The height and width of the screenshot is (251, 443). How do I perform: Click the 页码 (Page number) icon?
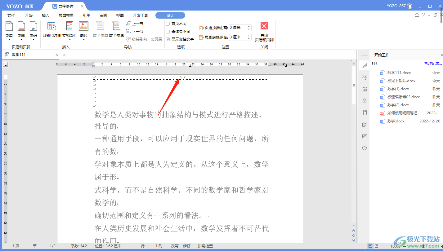point(33,26)
